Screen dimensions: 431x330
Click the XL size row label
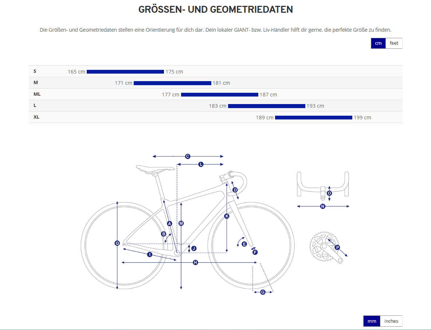(x=36, y=117)
